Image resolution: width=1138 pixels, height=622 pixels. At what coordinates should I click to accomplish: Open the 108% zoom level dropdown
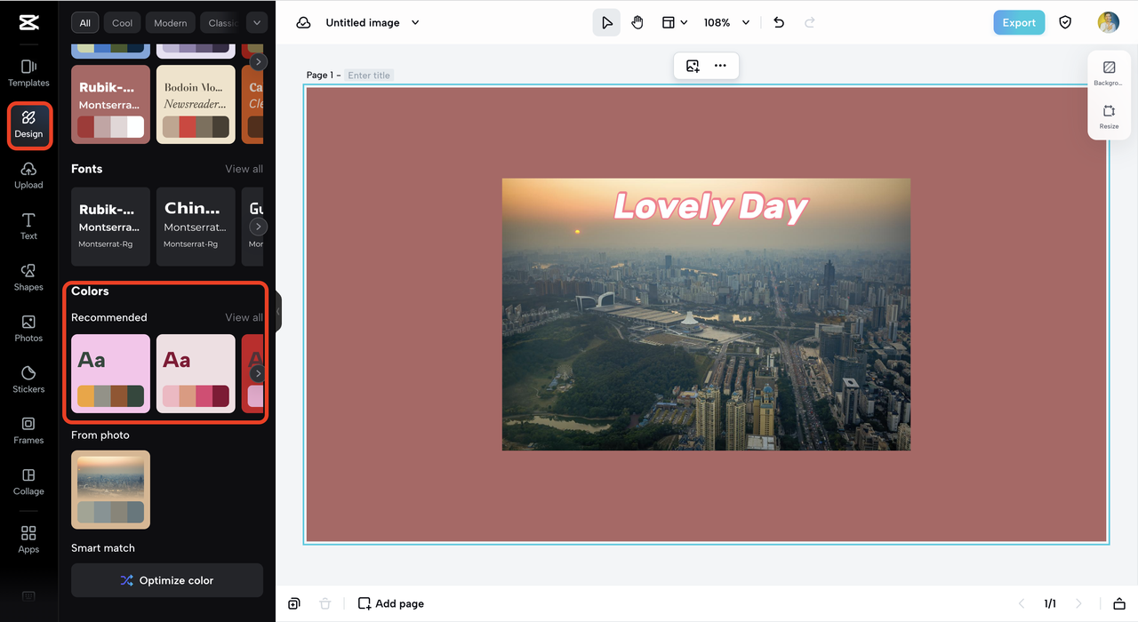[726, 22]
